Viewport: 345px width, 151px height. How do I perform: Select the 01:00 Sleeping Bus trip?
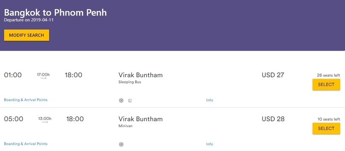(326, 84)
